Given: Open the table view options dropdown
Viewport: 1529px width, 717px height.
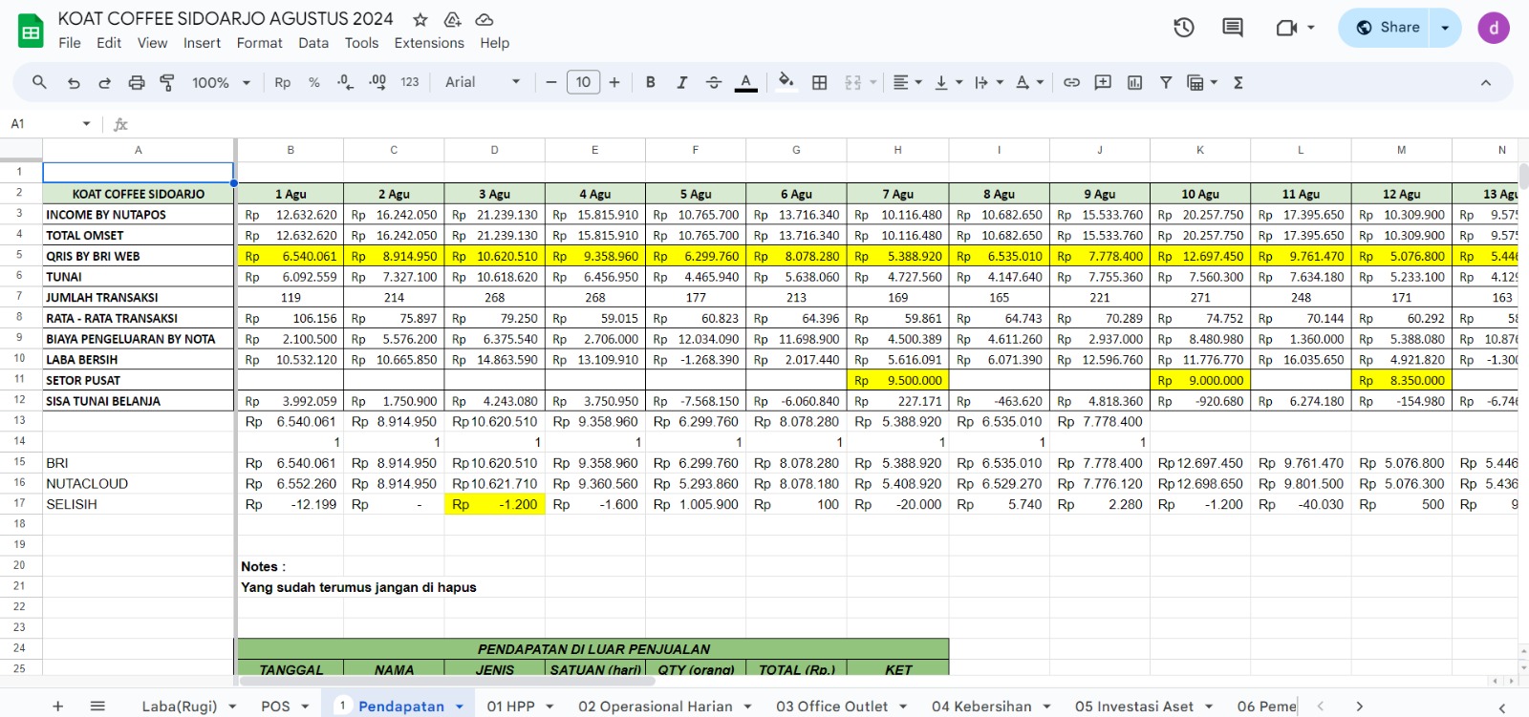Looking at the screenshot, I should pos(1202,82).
